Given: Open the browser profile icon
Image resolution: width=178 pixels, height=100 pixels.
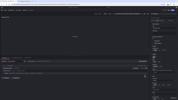Looking at the screenshot, I should point(174,4).
